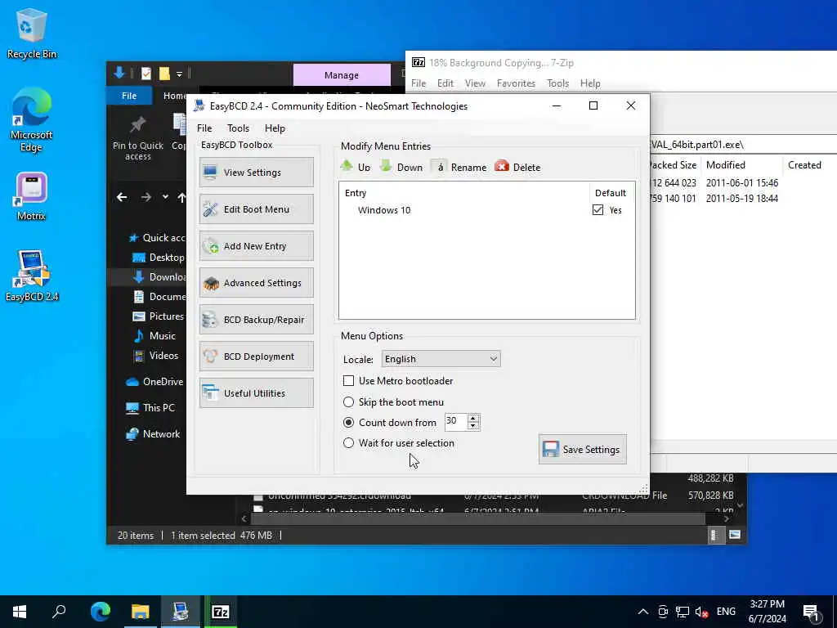Screen dimensions: 837x628
Task: Open the Locale English dropdown
Action: (x=441, y=359)
